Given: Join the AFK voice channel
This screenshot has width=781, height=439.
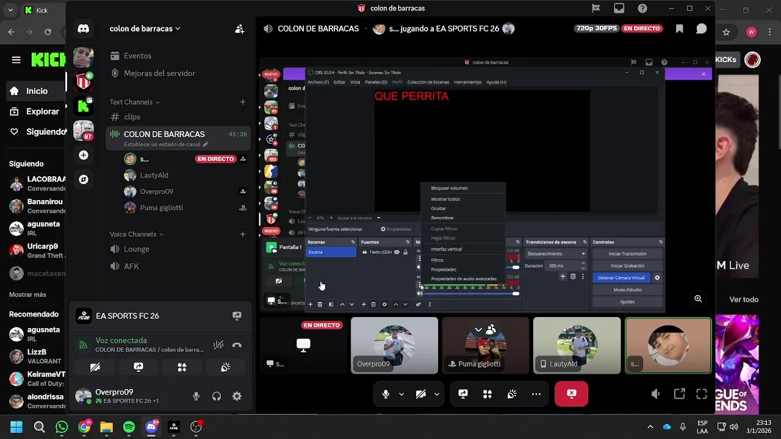Looking at the screenshot, I should tap(178, 266).
